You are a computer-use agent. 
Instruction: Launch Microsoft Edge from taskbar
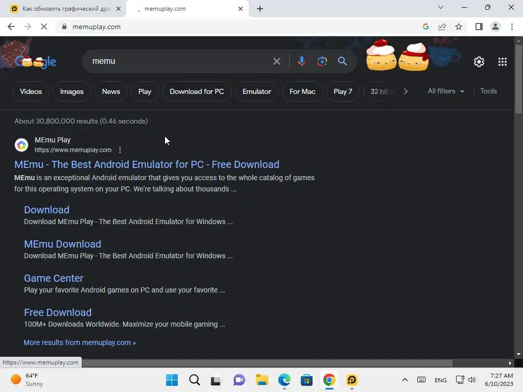click(x=284, y=380)
